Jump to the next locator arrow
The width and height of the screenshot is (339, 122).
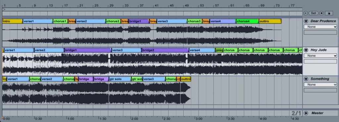(321, 13)
